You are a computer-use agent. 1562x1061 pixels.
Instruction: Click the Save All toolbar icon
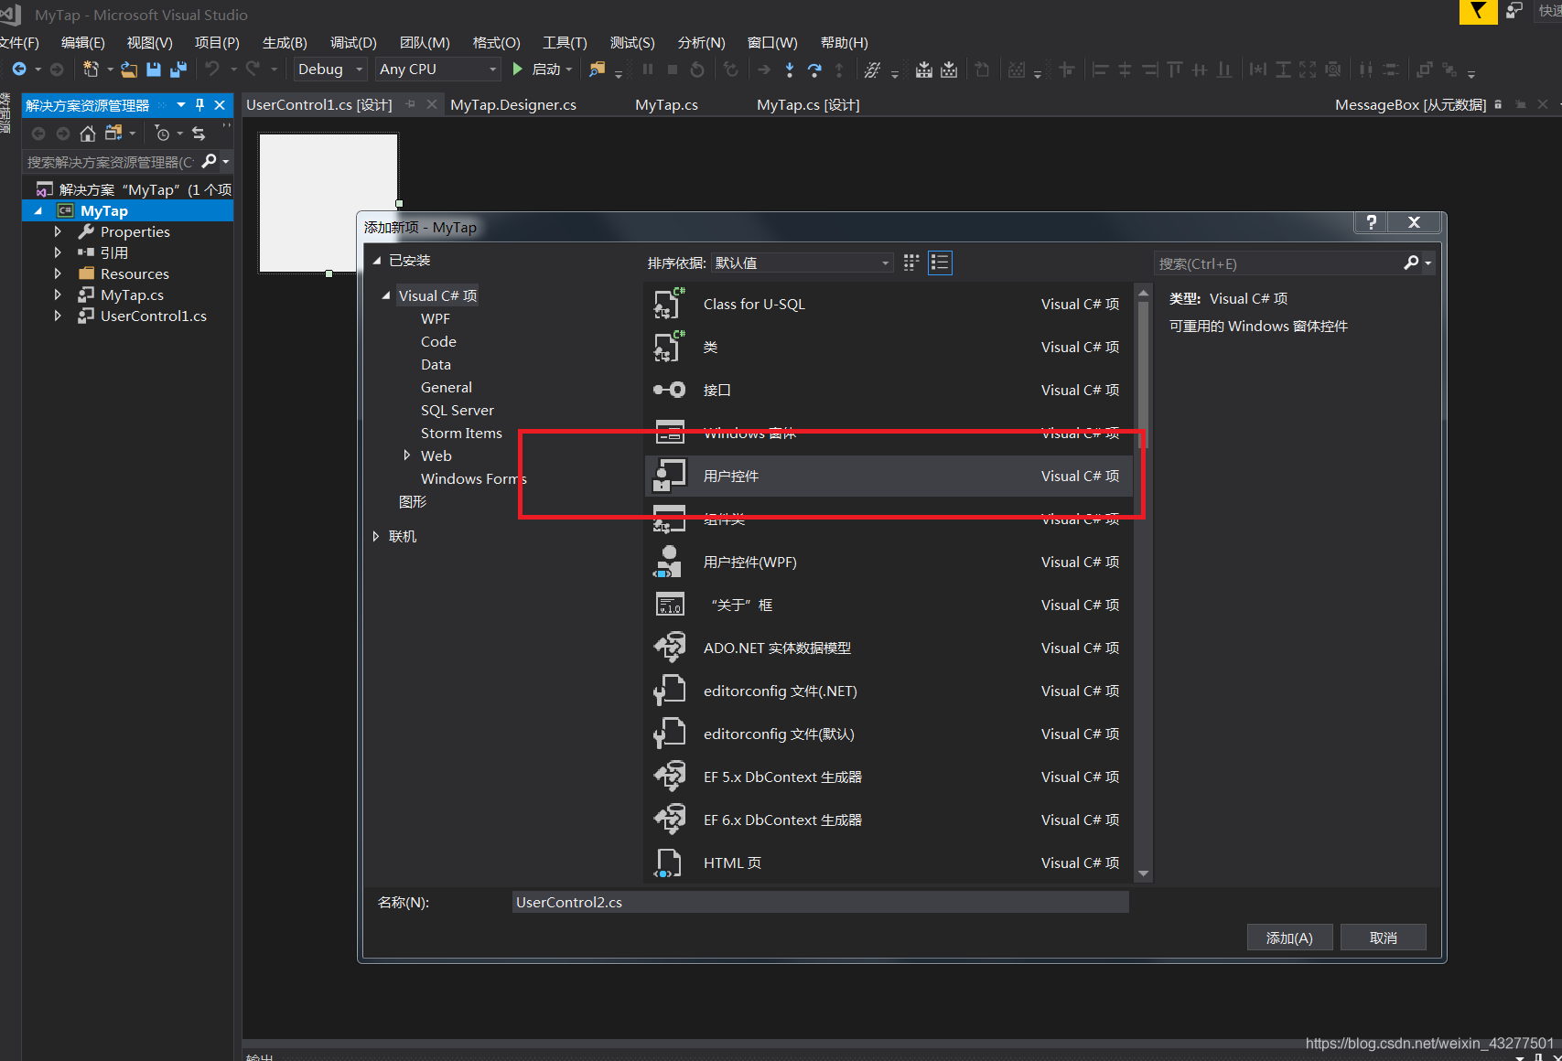tap(178, 70)
